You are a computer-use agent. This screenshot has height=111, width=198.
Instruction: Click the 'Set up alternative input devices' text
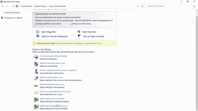(52, 73)
